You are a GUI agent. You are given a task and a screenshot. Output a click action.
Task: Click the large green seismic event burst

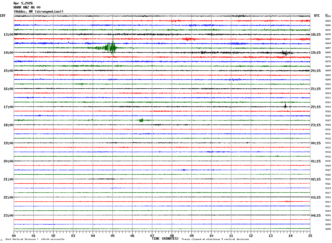tap(110, 47)
